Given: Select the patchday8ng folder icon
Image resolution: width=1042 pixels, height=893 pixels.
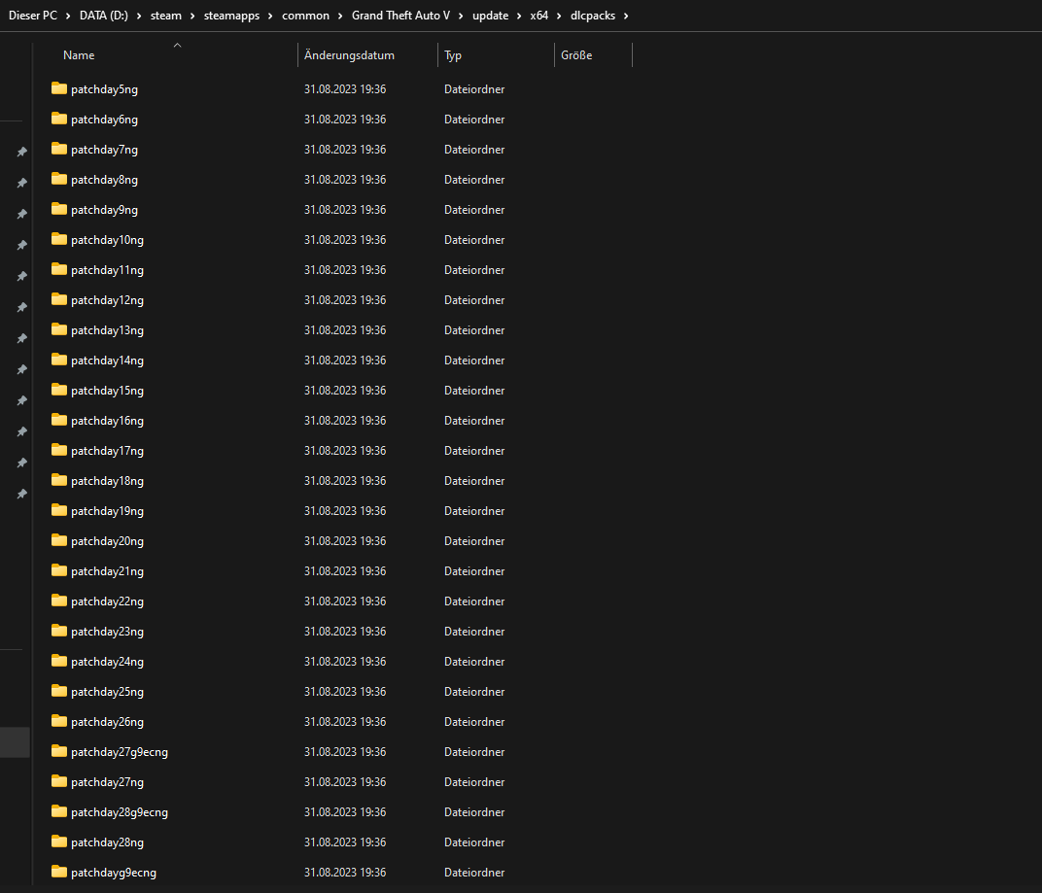Looking at the screenshot, I should click(59, 179).
